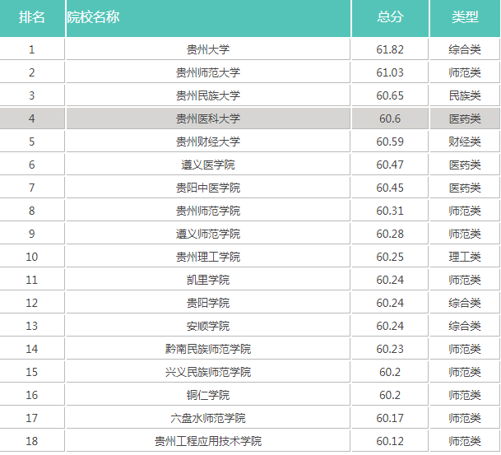The width and height of the screenshot is (501, 455).
Task: Click the 排名 column header
Action: point(31,17)
